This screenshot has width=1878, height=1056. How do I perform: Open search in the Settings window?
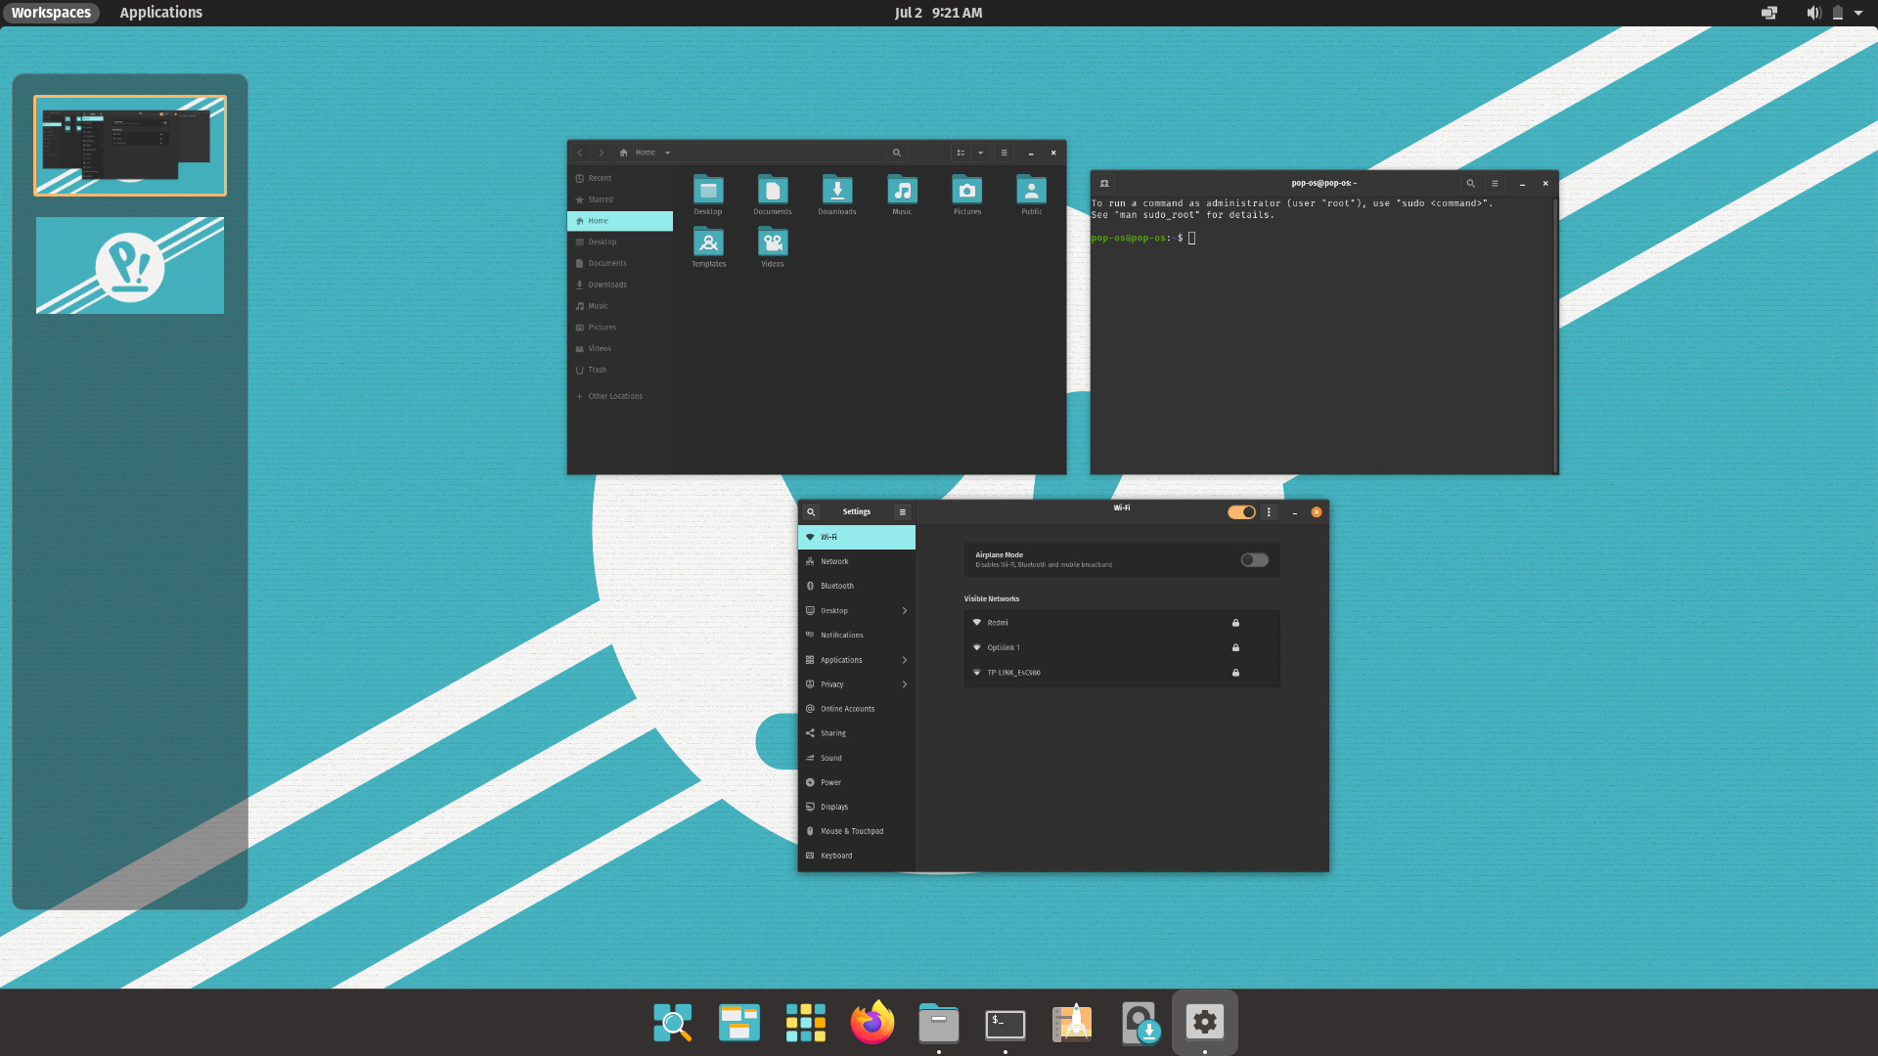[810, 511]
